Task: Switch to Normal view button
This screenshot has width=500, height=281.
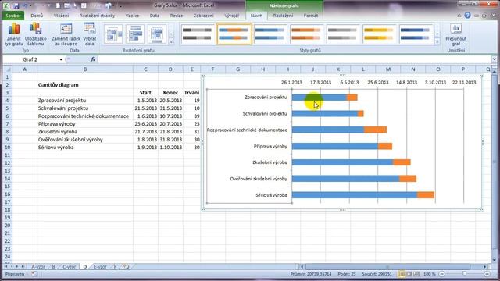Action: click(402, 274)
